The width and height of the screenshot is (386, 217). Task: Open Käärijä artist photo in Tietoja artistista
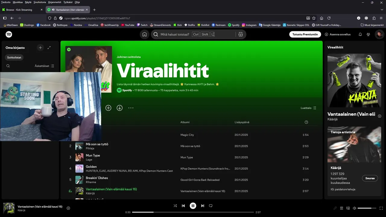(x=354, y=144)
